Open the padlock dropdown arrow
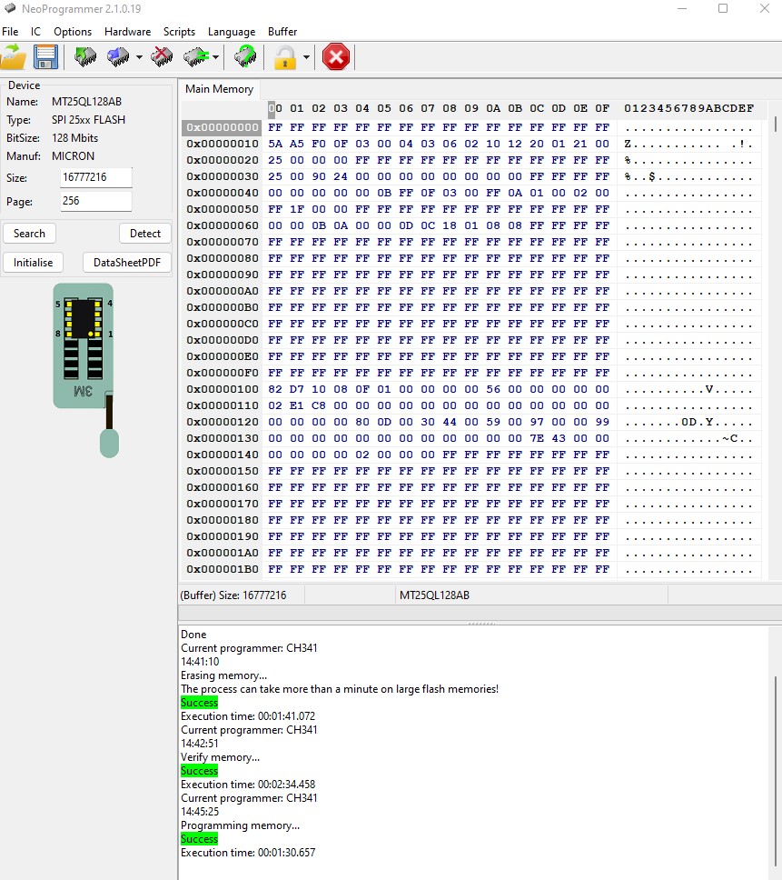The height and width of the screenshot is (880, 782). (305, 56)
